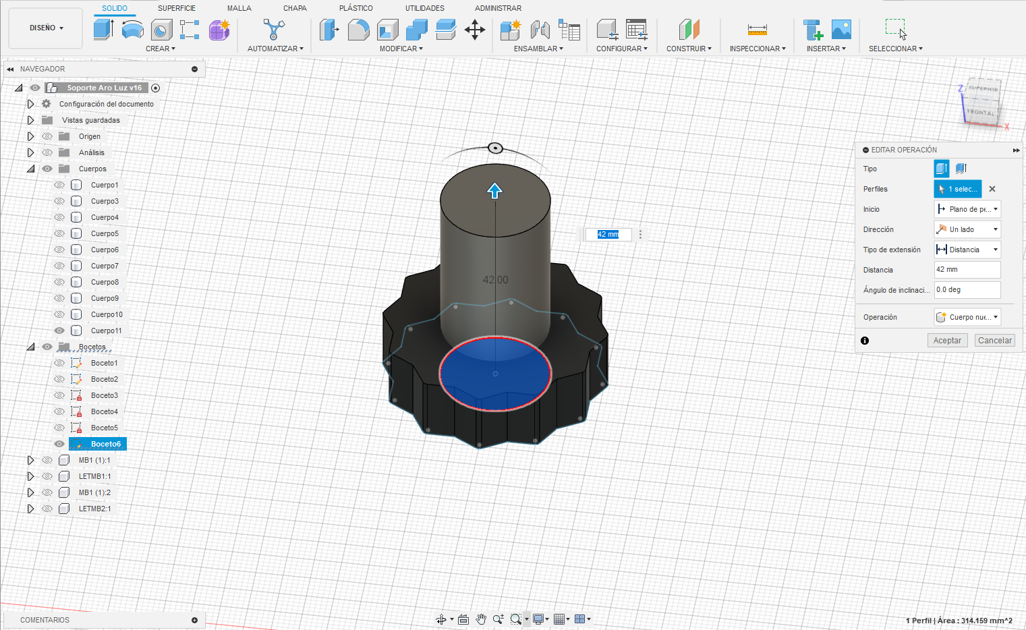Switch to the SUPERFICIE tab
This screenshot has height=630, width=1026.
pyautogui.click(x=177, y=8)
